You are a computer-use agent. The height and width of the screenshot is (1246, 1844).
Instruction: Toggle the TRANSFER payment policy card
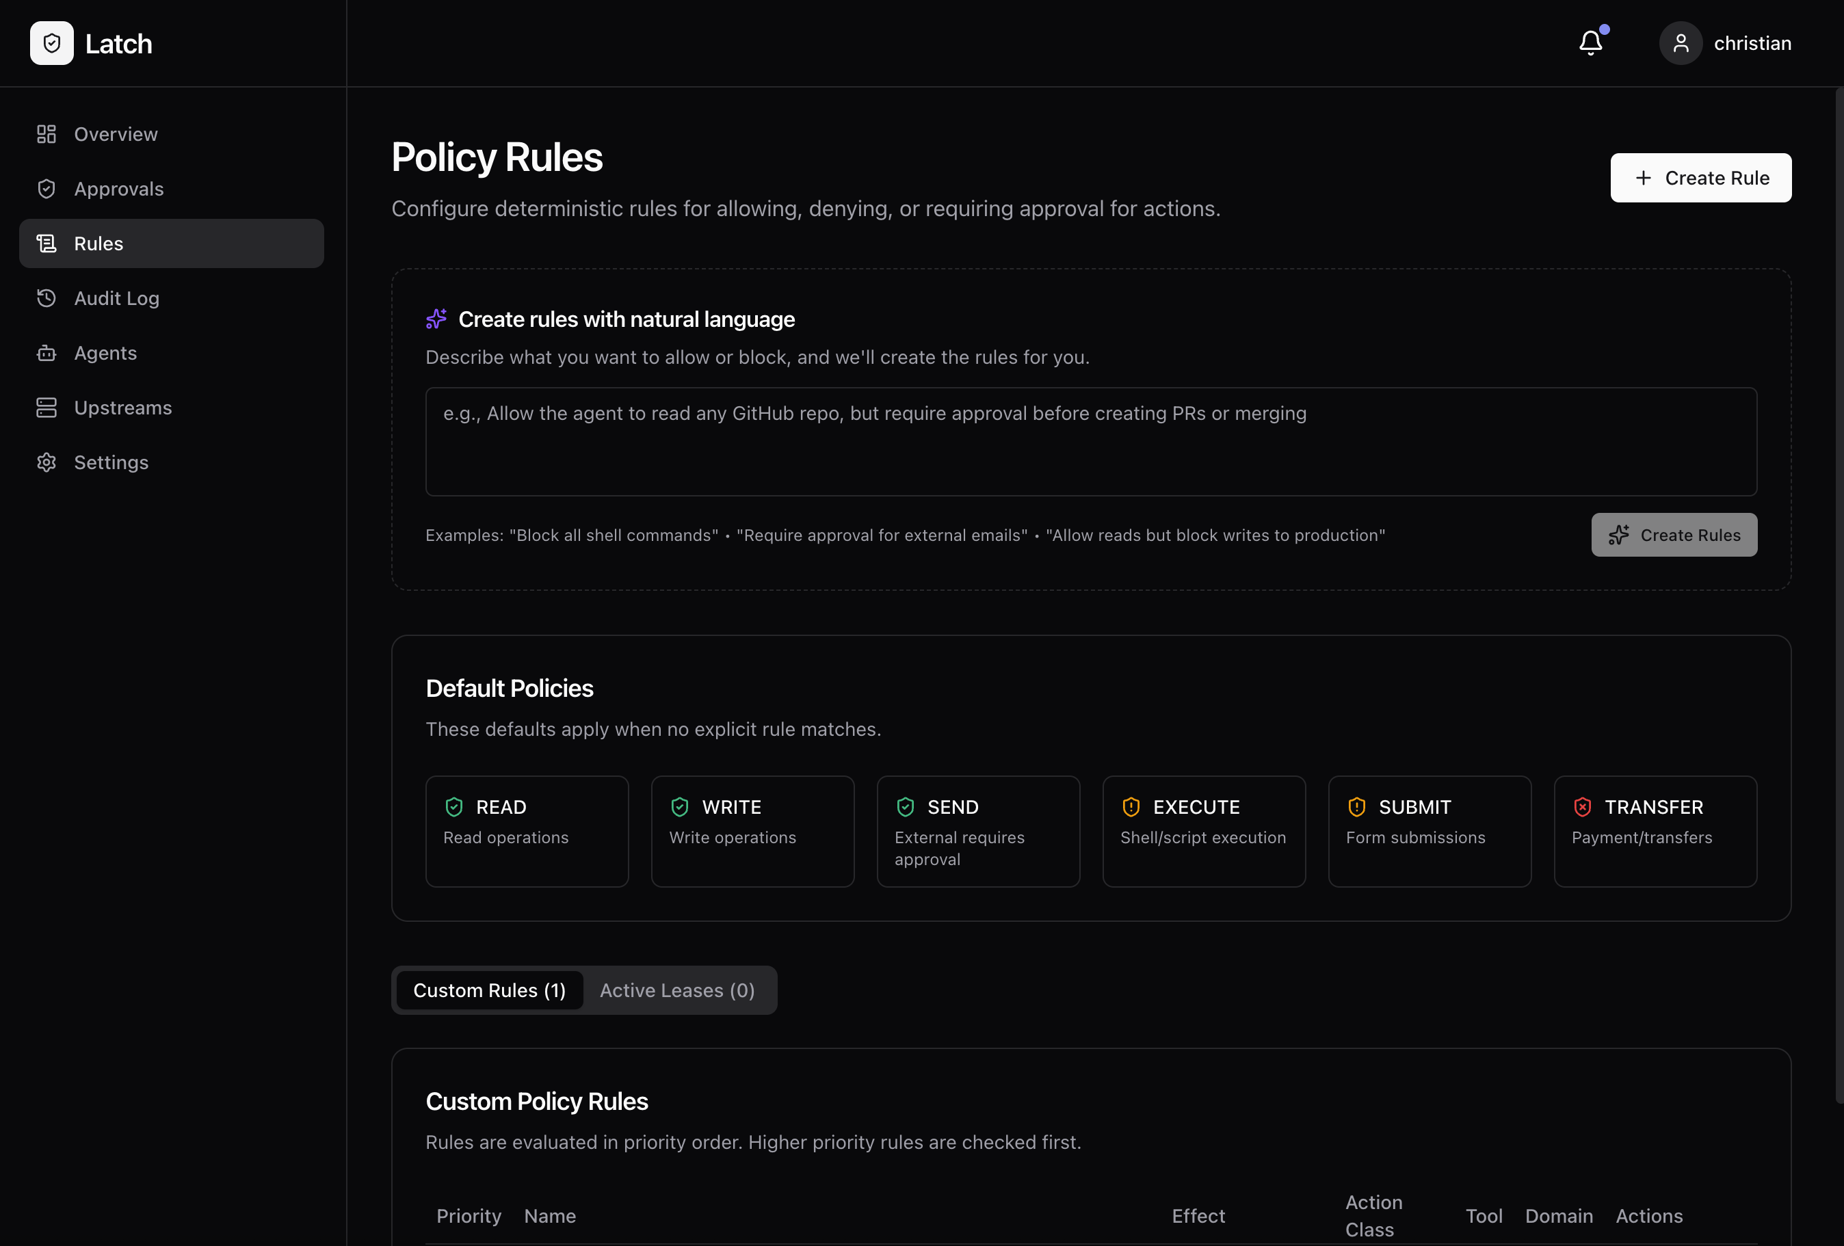coord(1655,830)
